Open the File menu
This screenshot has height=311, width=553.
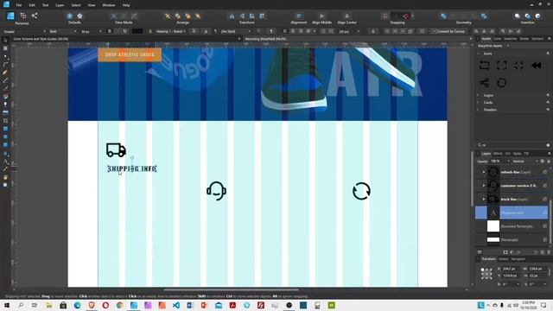[19, 5]
